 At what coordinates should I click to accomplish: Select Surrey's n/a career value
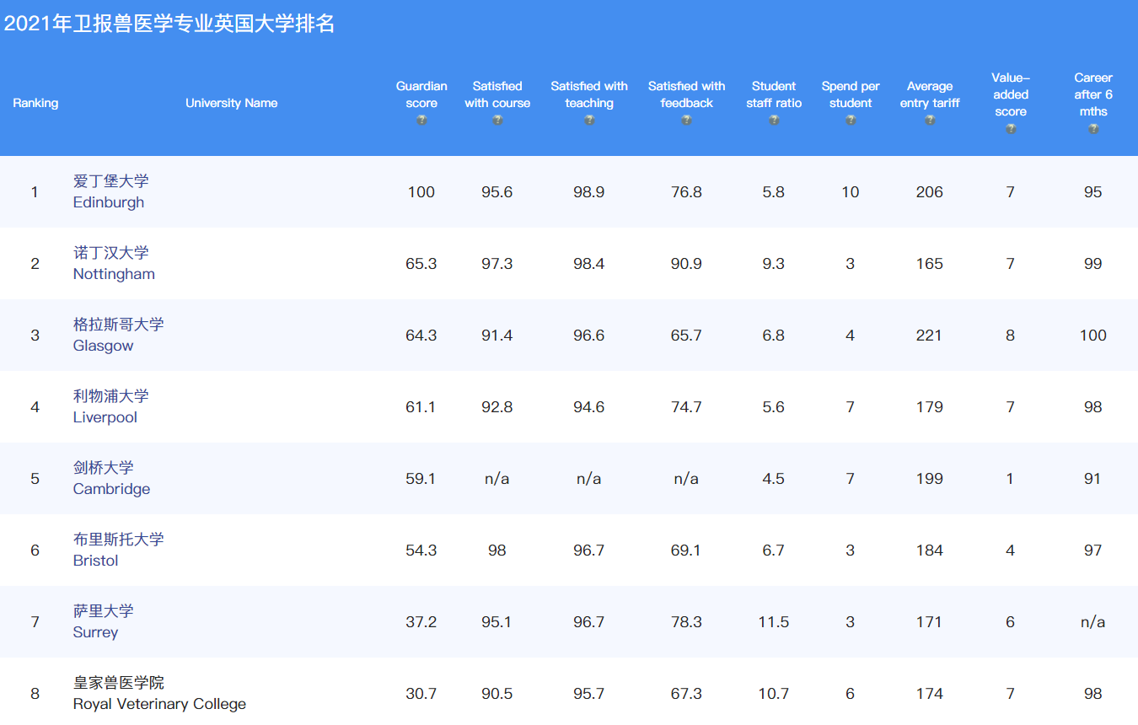click(x=1093, y=622)
